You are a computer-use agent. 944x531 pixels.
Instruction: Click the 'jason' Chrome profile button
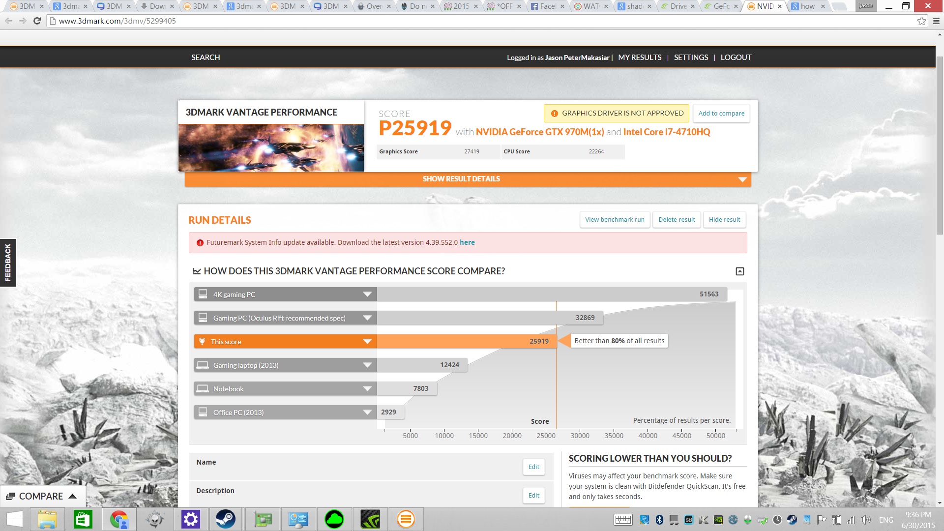point(866,6)
